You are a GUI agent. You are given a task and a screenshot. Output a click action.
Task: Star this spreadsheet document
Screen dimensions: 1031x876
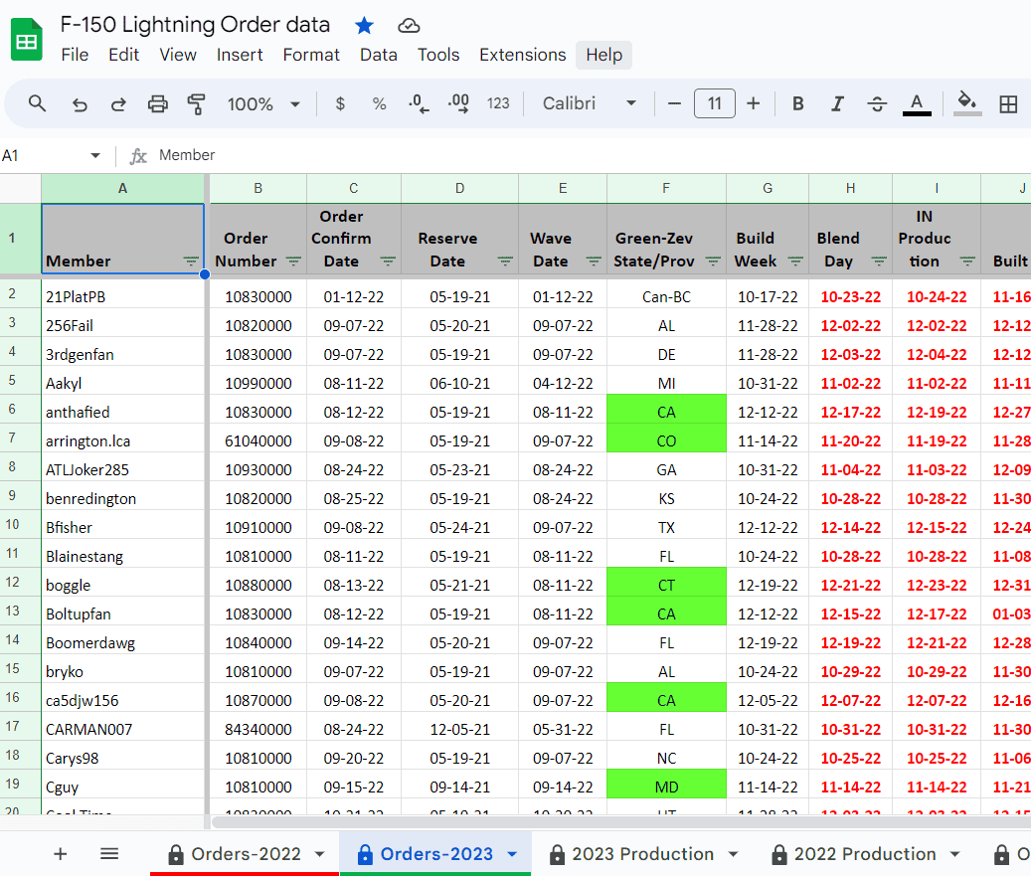pyautogui.click(x=364, y=25)
